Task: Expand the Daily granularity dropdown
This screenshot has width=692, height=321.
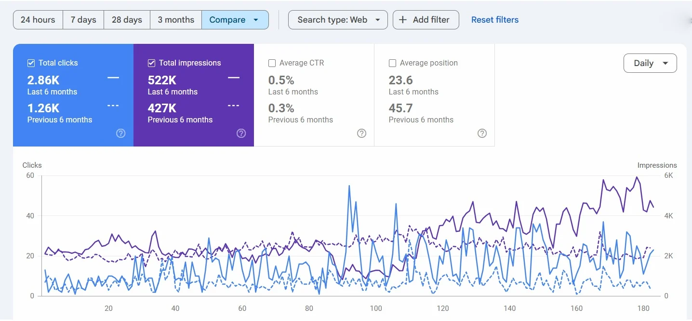Action: 650,63
